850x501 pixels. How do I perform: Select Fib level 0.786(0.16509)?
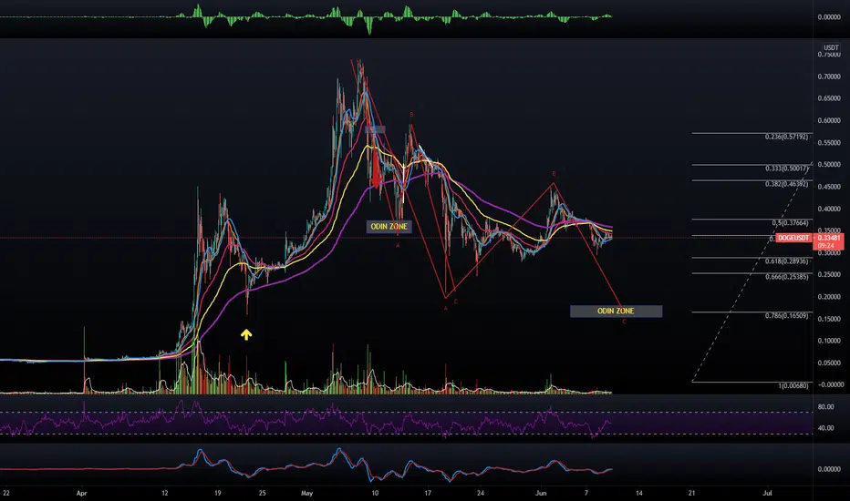pos(786,316)
